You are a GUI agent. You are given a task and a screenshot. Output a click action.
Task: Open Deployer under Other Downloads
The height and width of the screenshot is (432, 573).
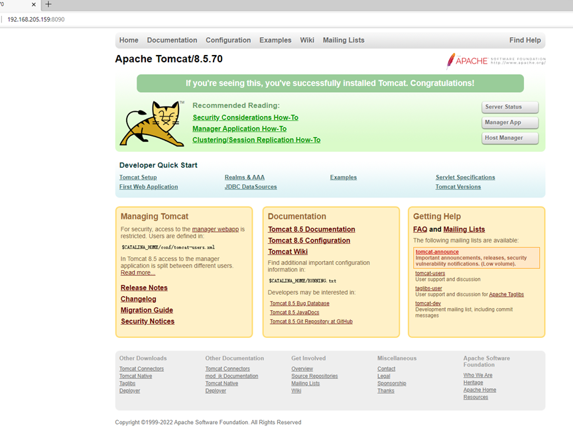click(129, 391)
